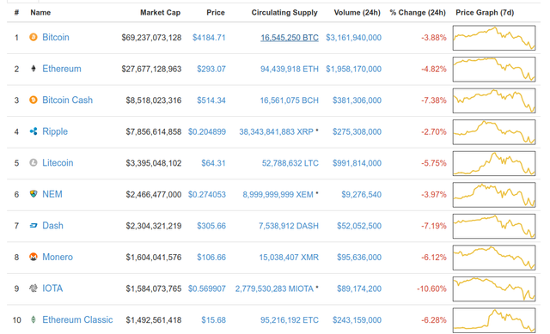Click the Ethereum diamond logo icon
550x334 pixels.
pyautogui.click(x=34, y=69)
